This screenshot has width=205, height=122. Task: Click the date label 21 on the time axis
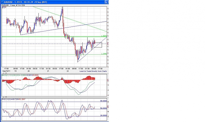coord(48,71)
